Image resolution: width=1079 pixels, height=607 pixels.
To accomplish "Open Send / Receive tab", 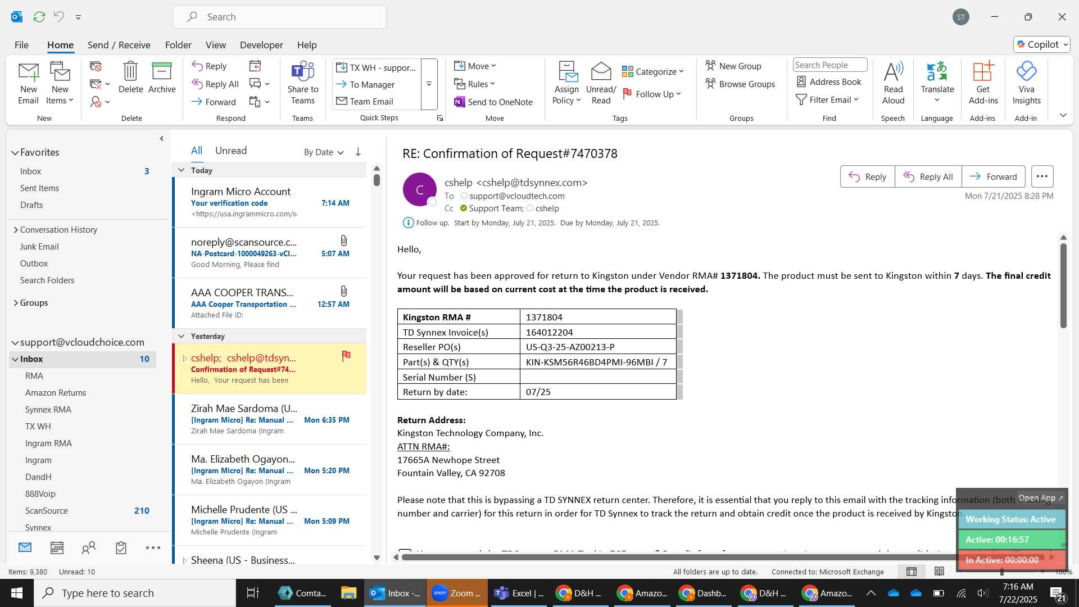I will (x=119, y=45).
